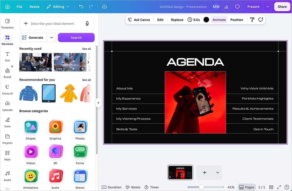Viewport: 292px width, 191px height.
Task: Expand add page options chevron
Action: [218, 172]
